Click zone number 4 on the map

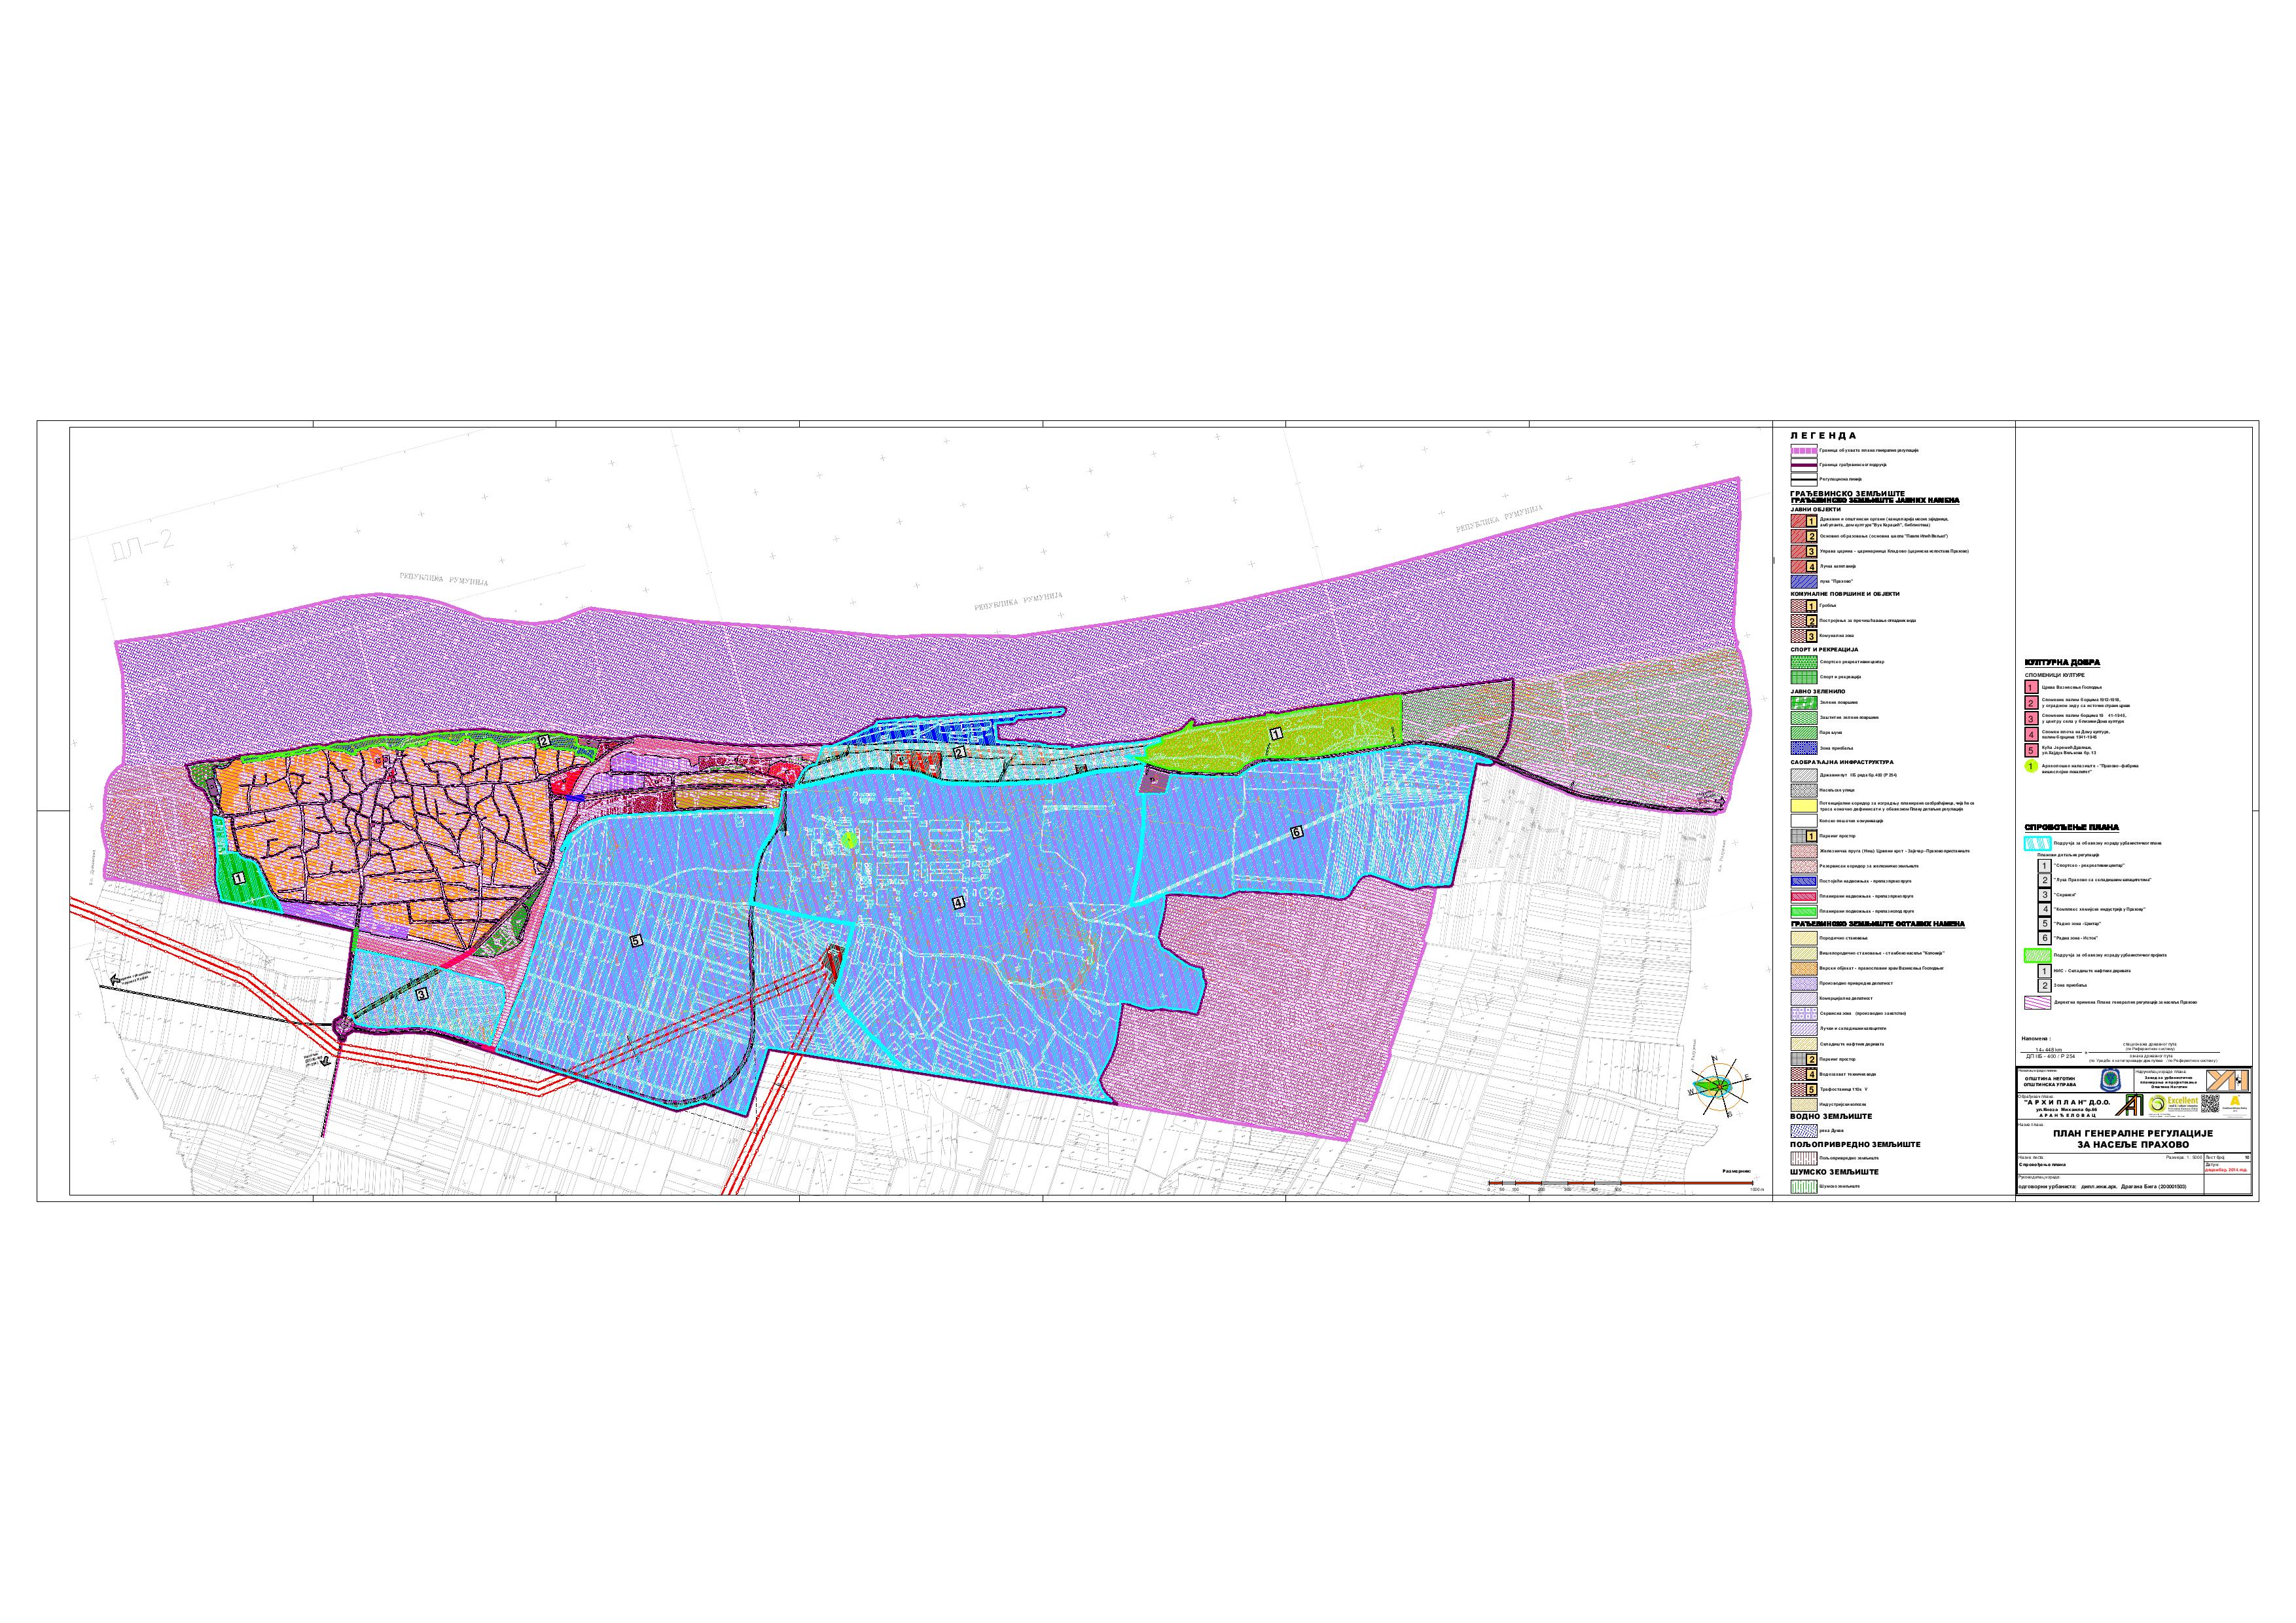(959, 903)
